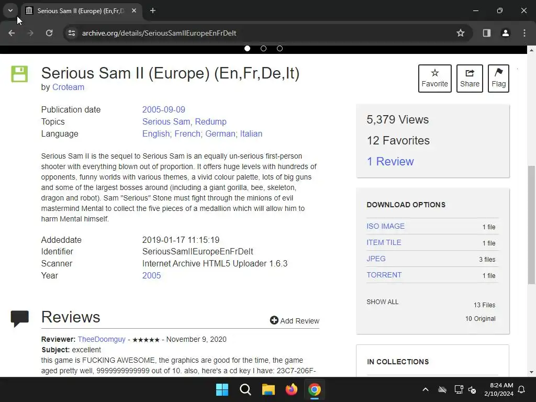This screenshot has width=536, height=402.
Task: Open the clock and calendar flyout
Action: (x=499, y=389)
